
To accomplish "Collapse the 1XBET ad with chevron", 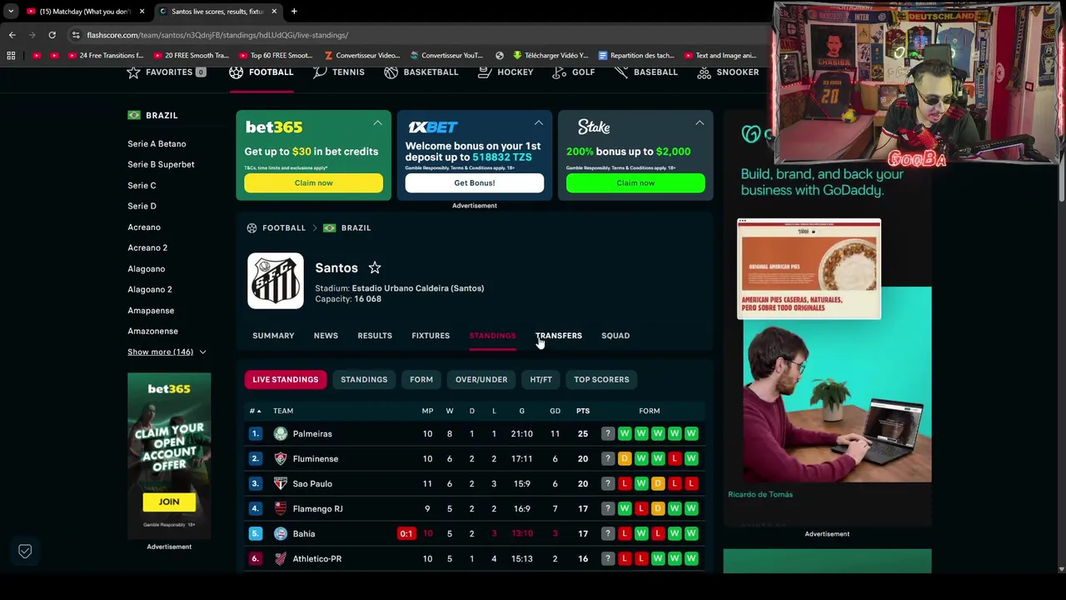I will (x=539, y=122).
